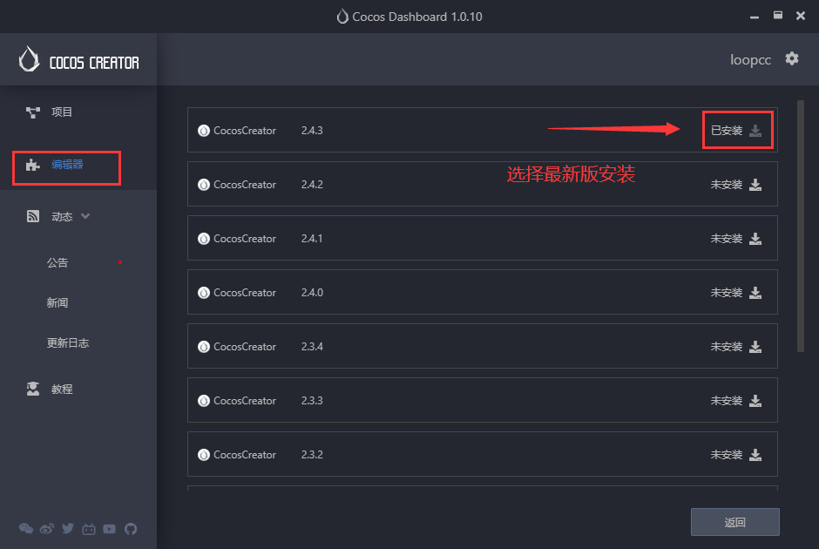
Task: Switch to the 项目 tab
Action: pyautogui.click(x=61, y=112)
